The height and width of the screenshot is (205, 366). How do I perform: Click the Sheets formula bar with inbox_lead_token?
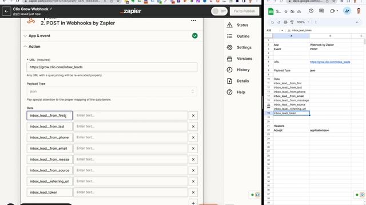tap(327, 30)
